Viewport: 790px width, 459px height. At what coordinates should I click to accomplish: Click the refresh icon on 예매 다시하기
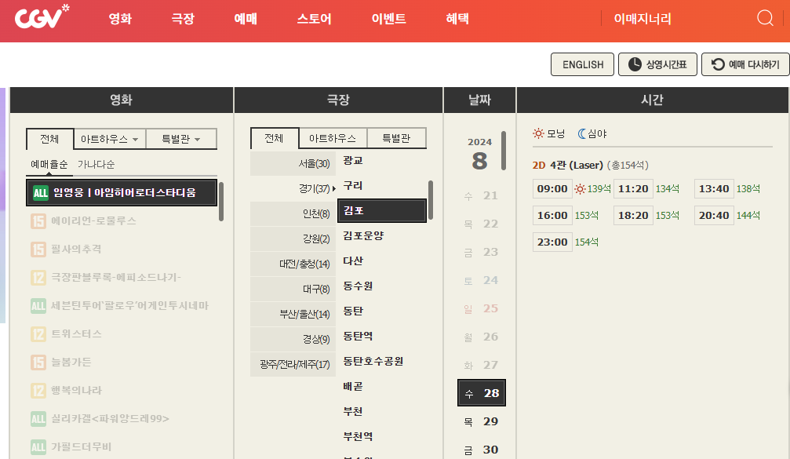(717, 64)
